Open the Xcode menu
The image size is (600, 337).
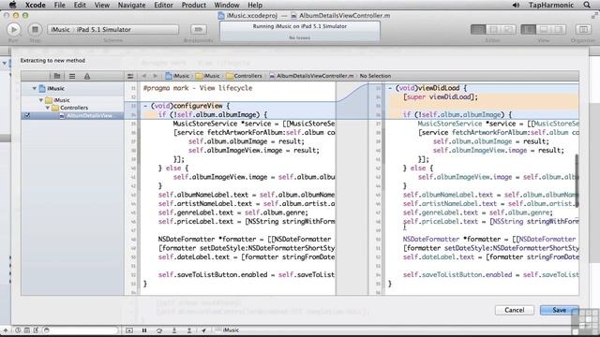click(36, 5)
